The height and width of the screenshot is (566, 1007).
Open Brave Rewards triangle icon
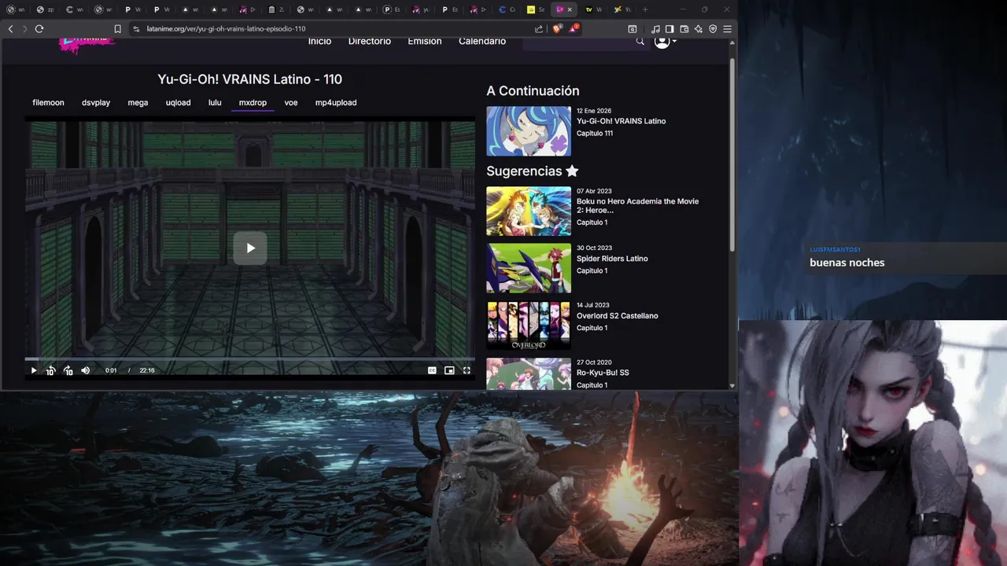coord(574,29)
